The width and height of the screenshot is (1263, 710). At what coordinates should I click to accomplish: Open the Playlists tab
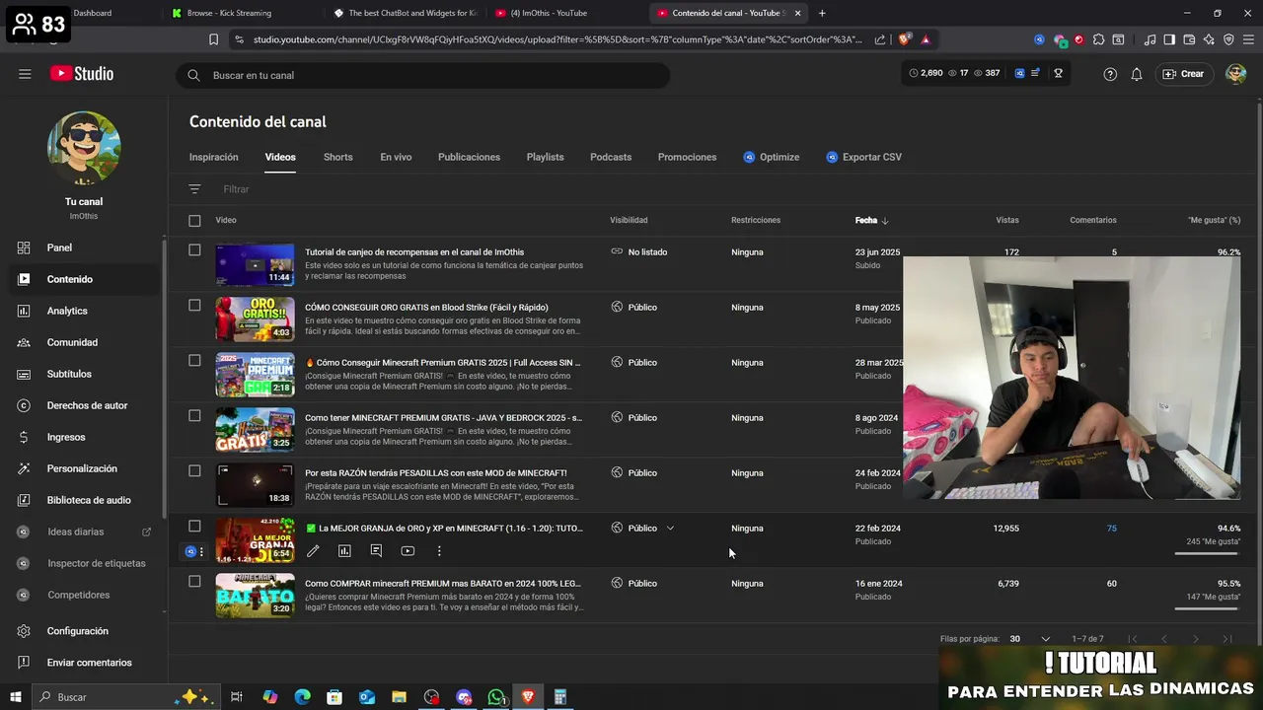pyautogui.click(x=545, y=157)
